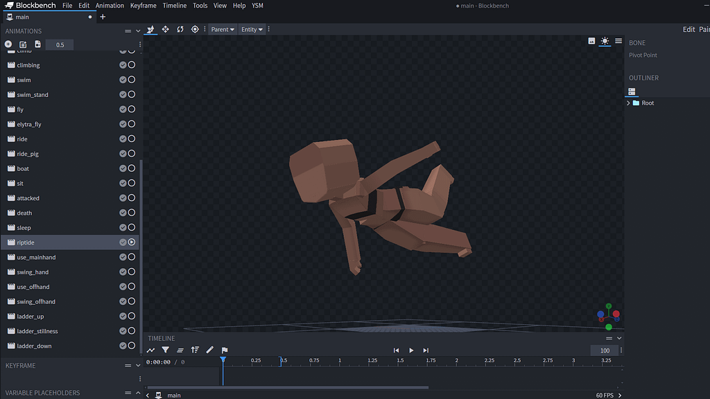Expand the Variable Placeholders panel chevron
This screenshot has width=710, height=399.
point(138,393)
